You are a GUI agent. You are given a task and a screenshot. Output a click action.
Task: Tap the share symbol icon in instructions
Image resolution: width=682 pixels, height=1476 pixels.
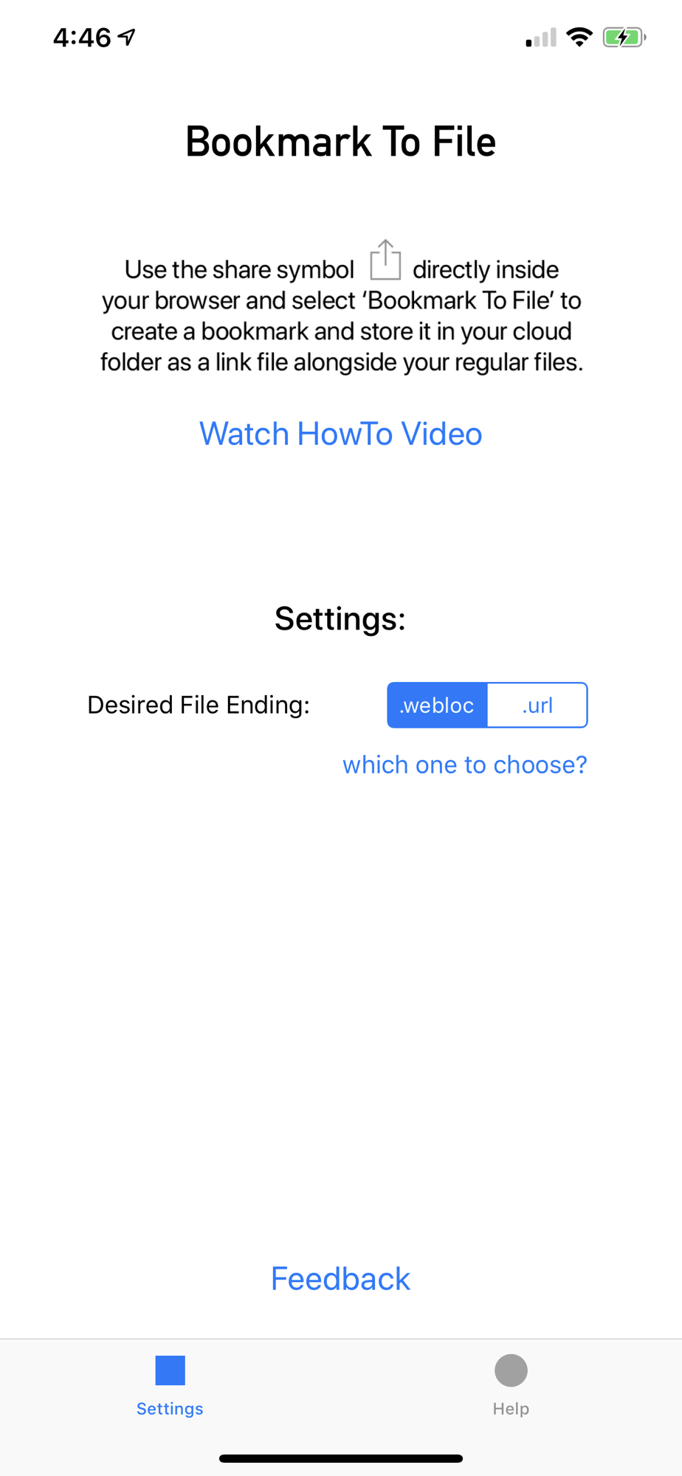point(385,260)
